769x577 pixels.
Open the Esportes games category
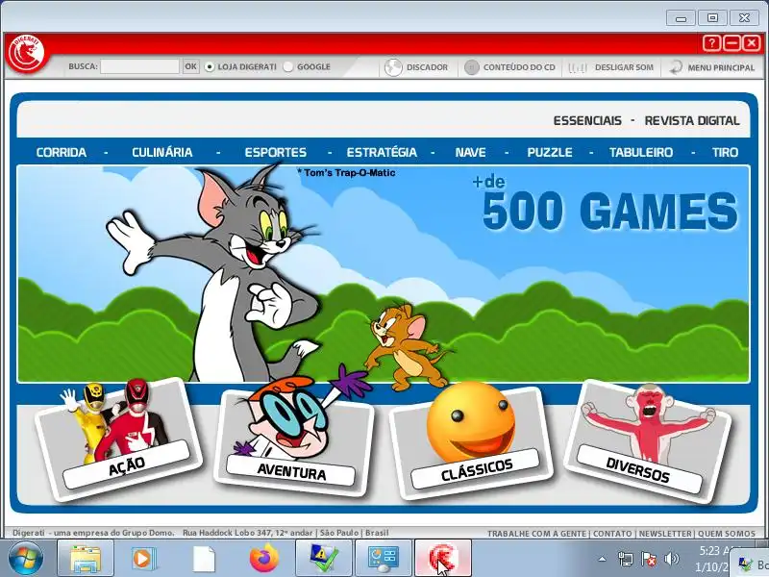click(276, 153)
